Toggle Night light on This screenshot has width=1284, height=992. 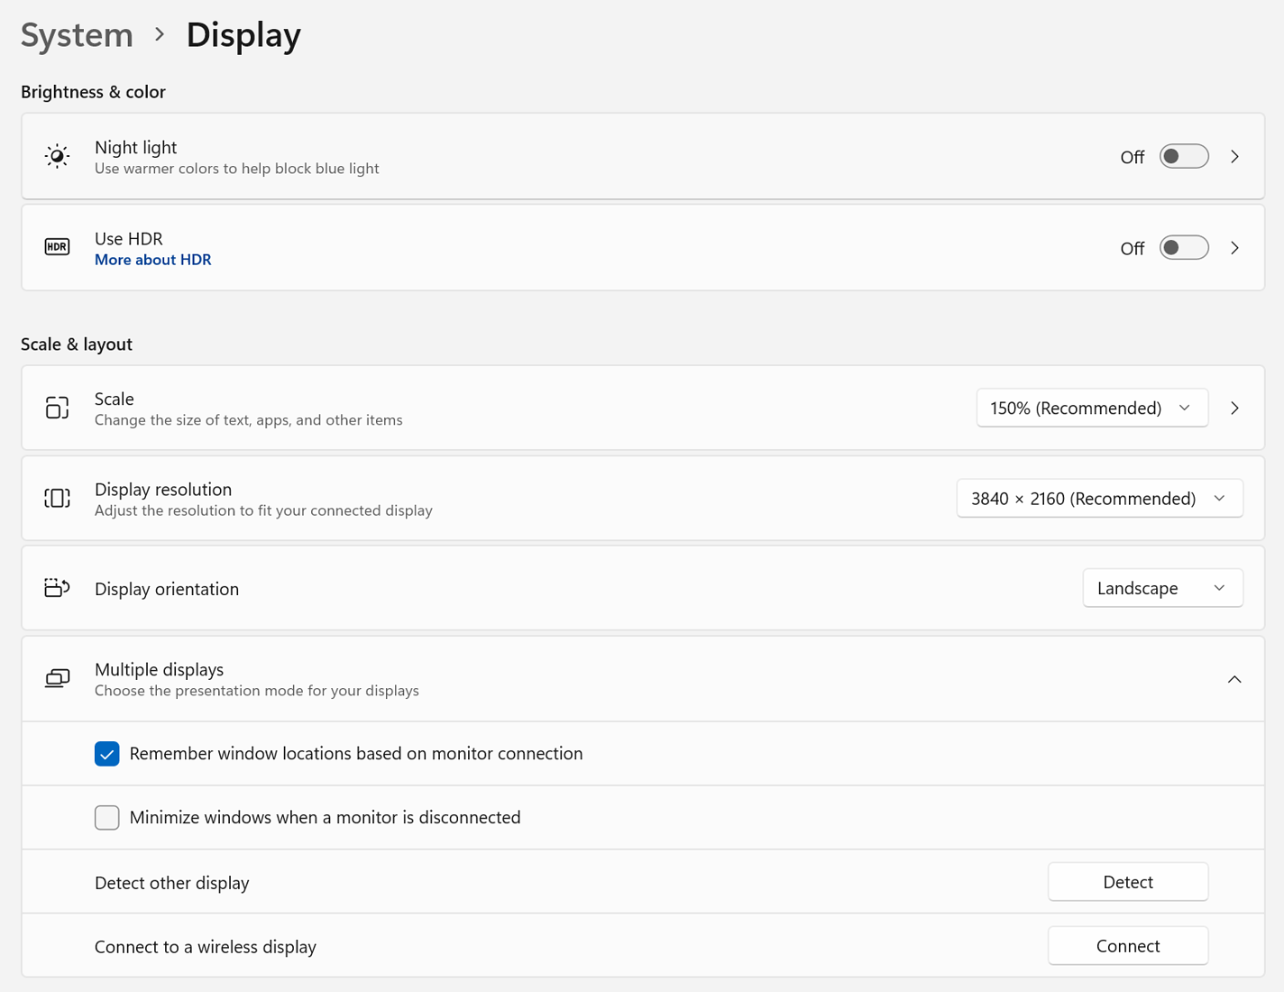[1183, 156]
